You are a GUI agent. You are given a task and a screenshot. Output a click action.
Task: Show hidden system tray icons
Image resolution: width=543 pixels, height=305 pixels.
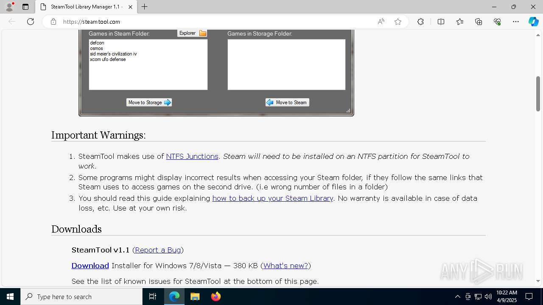(457, 297)
